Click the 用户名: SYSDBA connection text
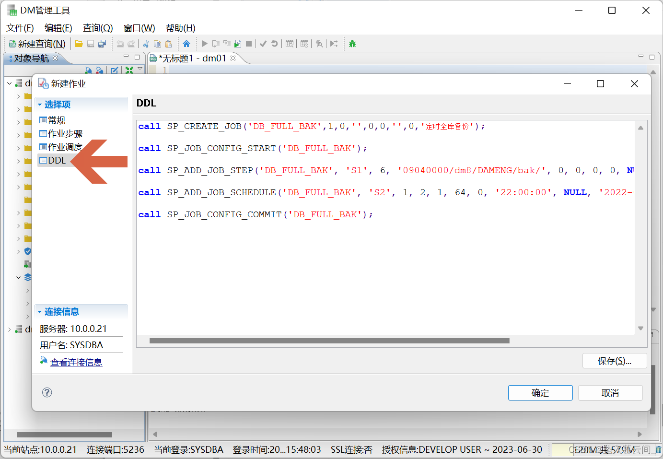663x459 pixels. click(x=71, y=345)
